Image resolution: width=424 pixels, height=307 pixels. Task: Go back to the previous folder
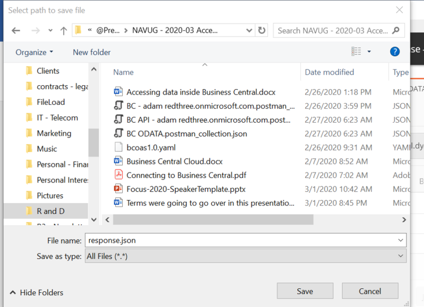pyautogui.click(x=16, y=31)
